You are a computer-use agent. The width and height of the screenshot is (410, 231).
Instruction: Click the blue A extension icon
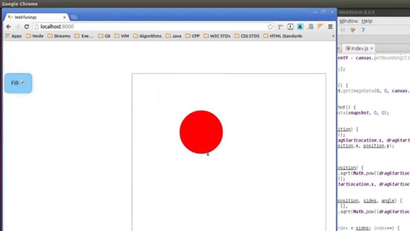point(300,27)
